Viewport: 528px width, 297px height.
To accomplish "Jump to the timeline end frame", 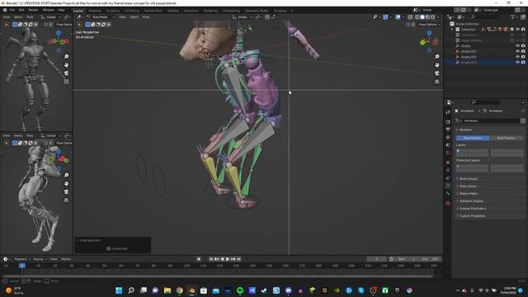I will click(x=238, y=259).
